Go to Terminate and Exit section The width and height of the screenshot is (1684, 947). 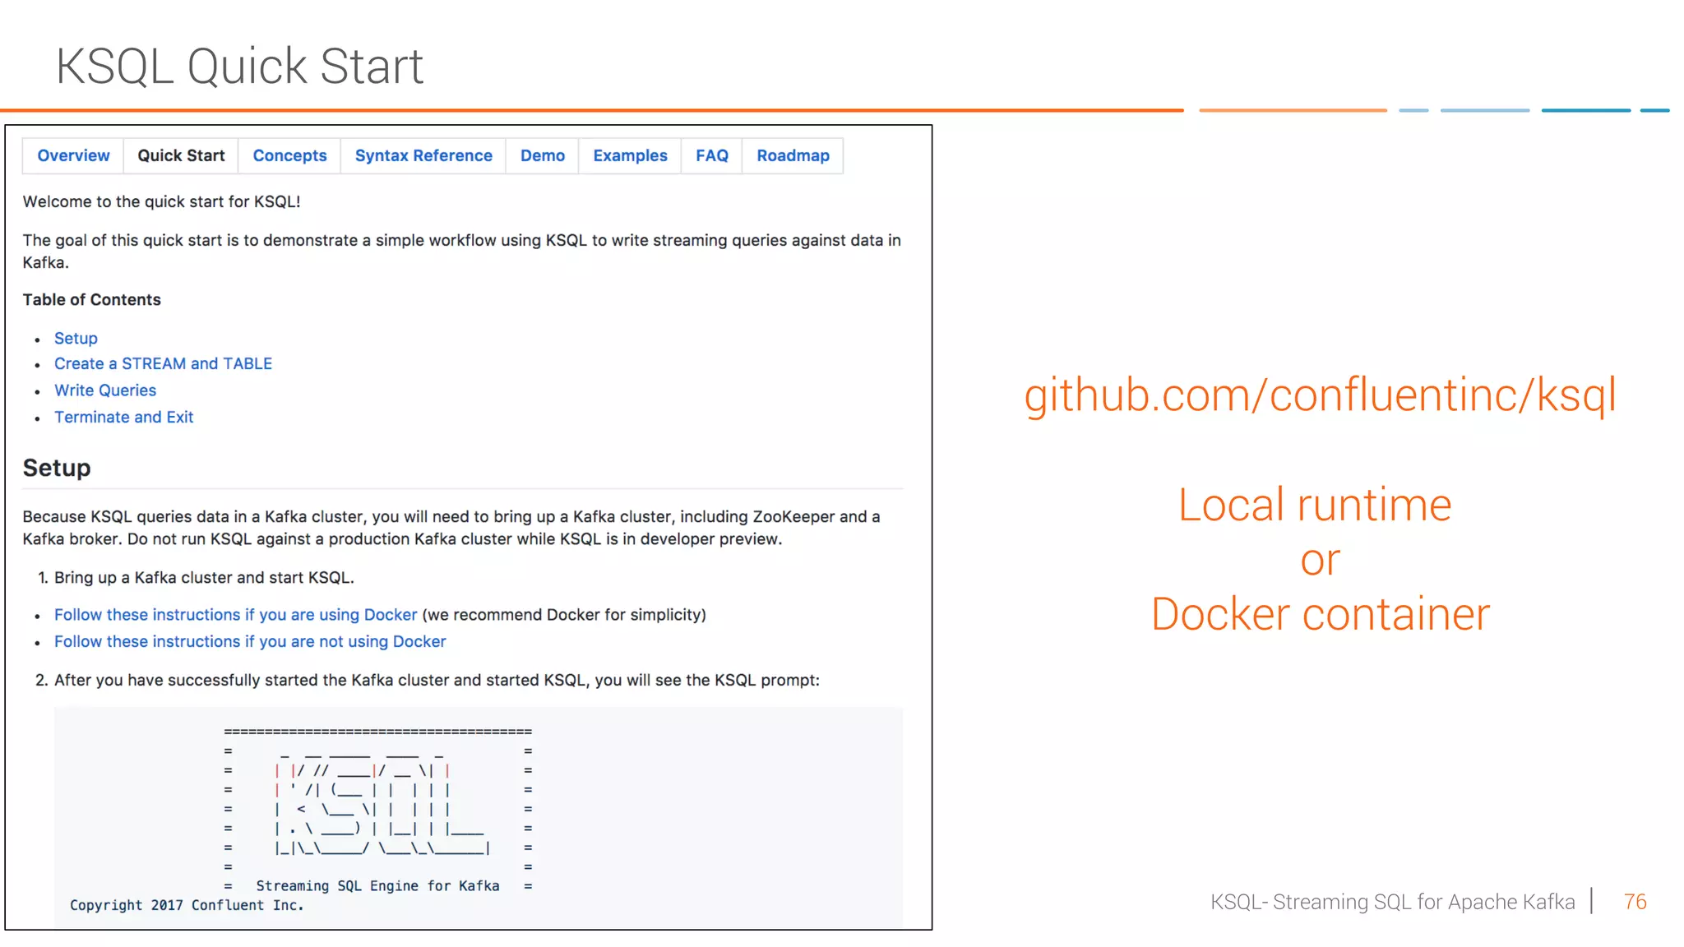tap(124, 418)
